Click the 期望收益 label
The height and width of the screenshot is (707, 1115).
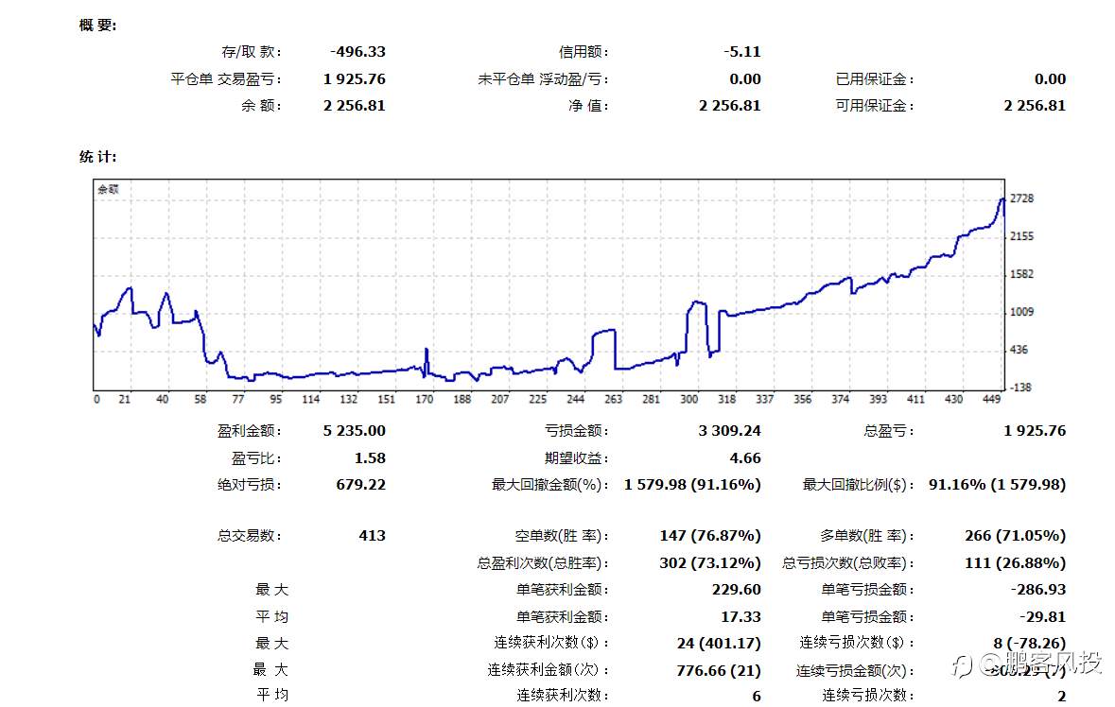coord(577,458)
